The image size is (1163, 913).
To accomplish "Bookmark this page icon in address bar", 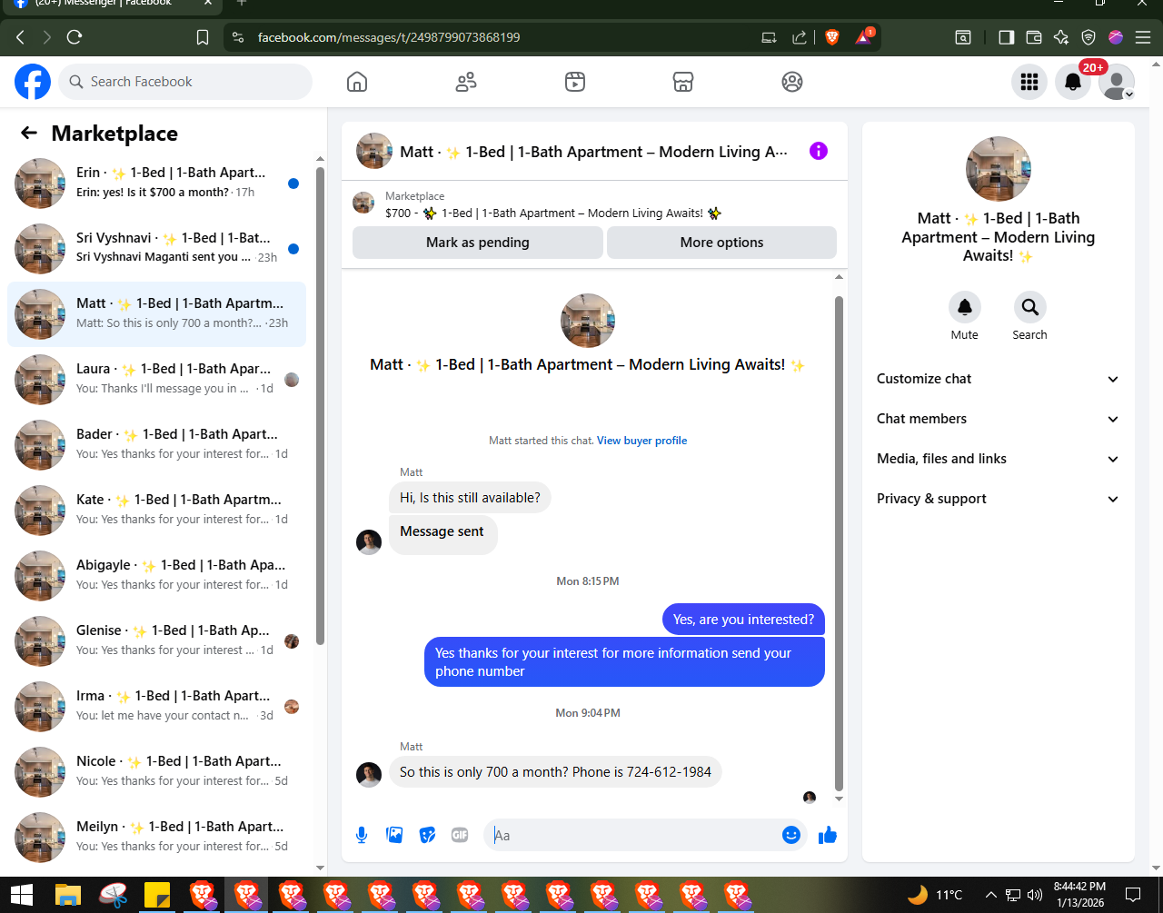I will (x=204, y=37).
